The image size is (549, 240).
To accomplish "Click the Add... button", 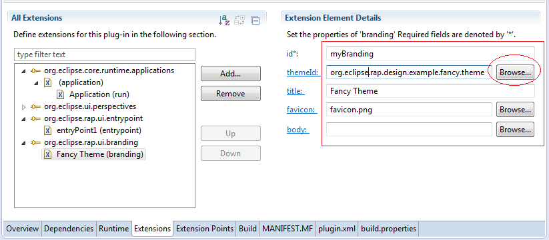I will point(230,74).
